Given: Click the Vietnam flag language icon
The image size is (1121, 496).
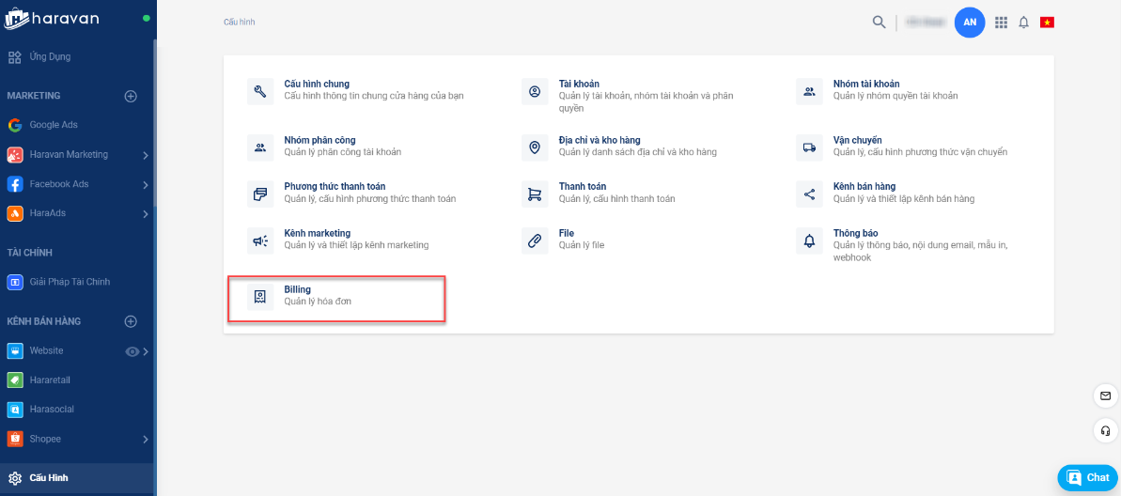Looking at the screenshot, I should [x=1047, y=23].
